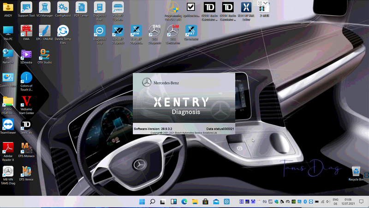Open Windows Security tray icon
Image resolution: width=369 pixels, height=208 pixels.
point(276,202)
